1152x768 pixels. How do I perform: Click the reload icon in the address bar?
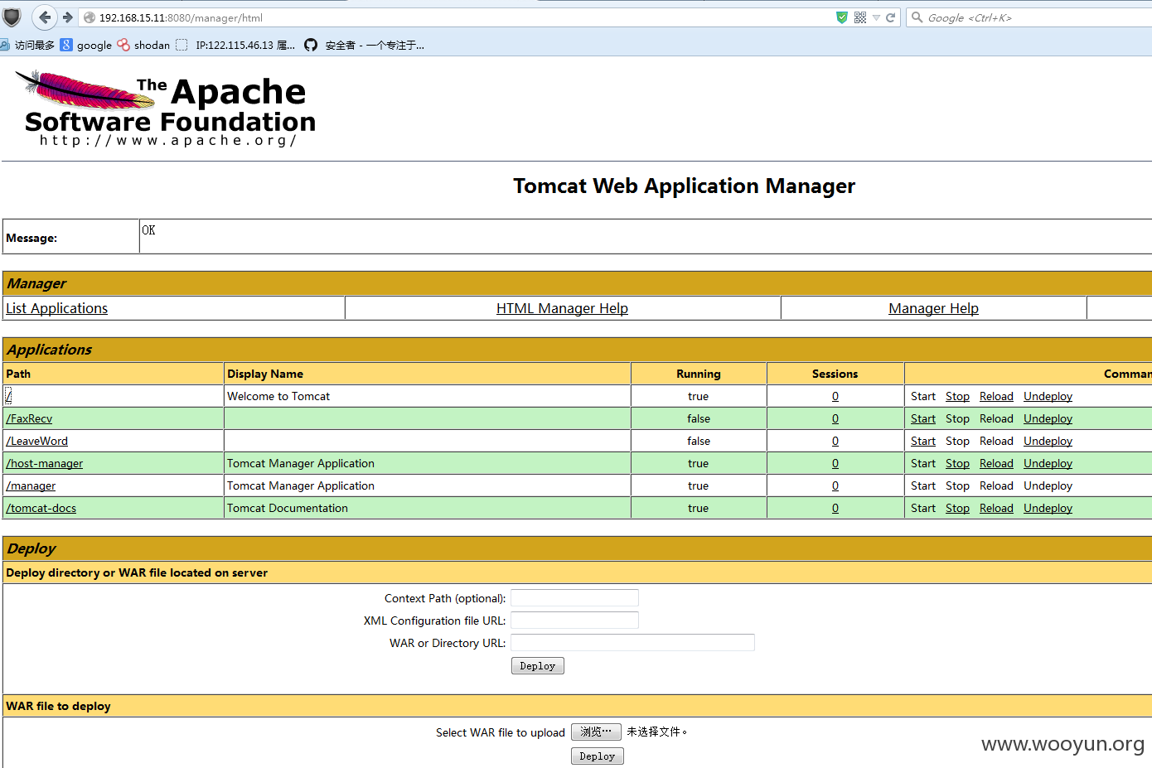click(x=891, y=17)
